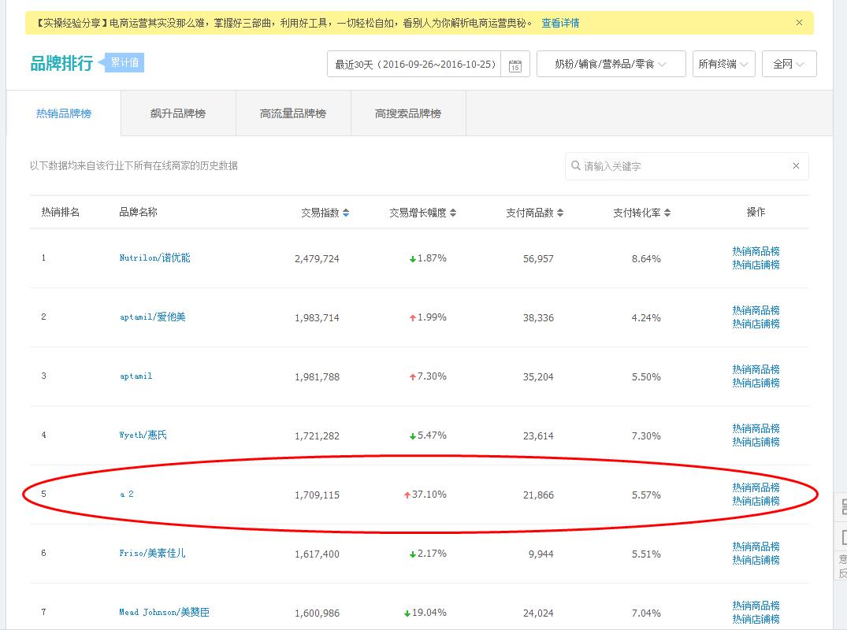Select the 2,479,724 trade index value
The width and height of the screenshot is (847, 630).
point(317,259)
